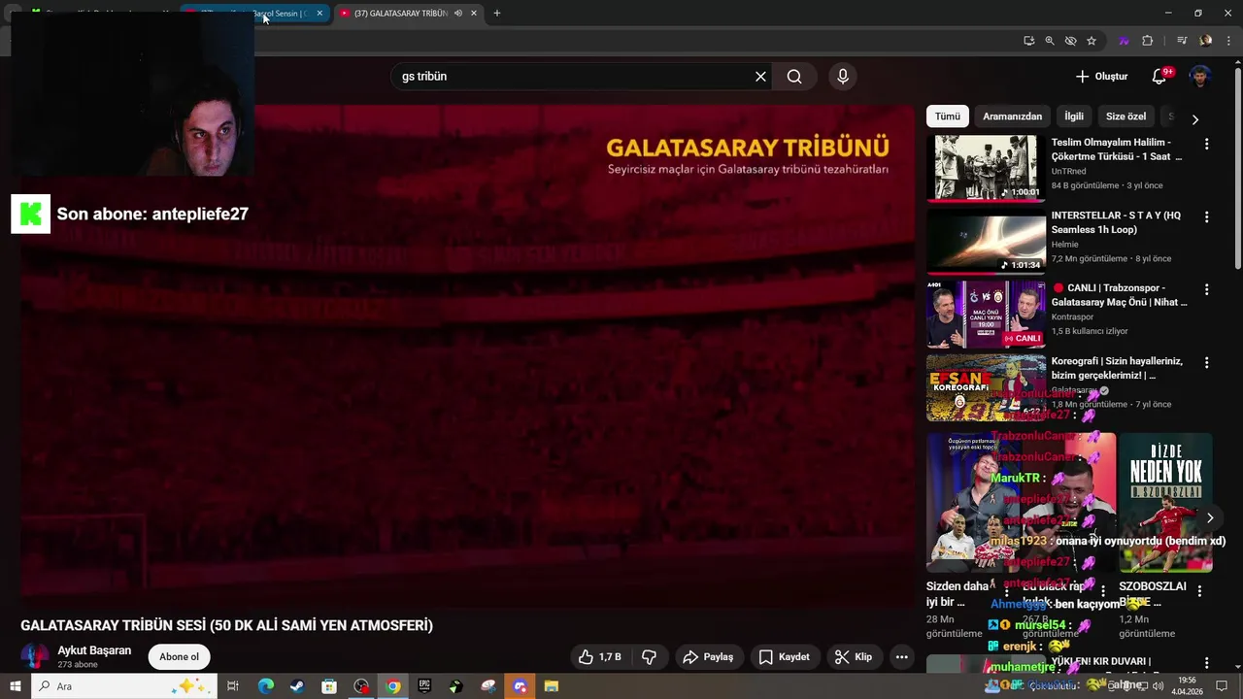Open Epic Games Launcher on taskbar
1243x699 pixels.
(x=424, y=686)
